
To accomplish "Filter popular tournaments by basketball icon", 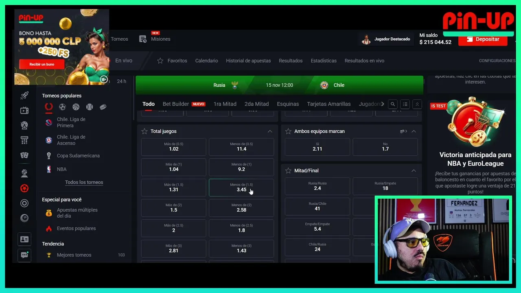I will point(76,107).
